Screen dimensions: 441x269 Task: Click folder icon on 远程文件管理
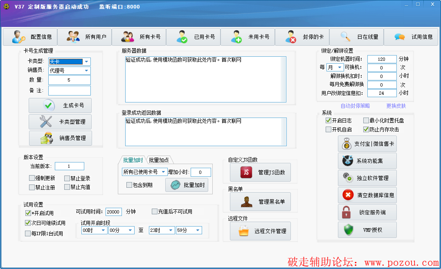243,231
